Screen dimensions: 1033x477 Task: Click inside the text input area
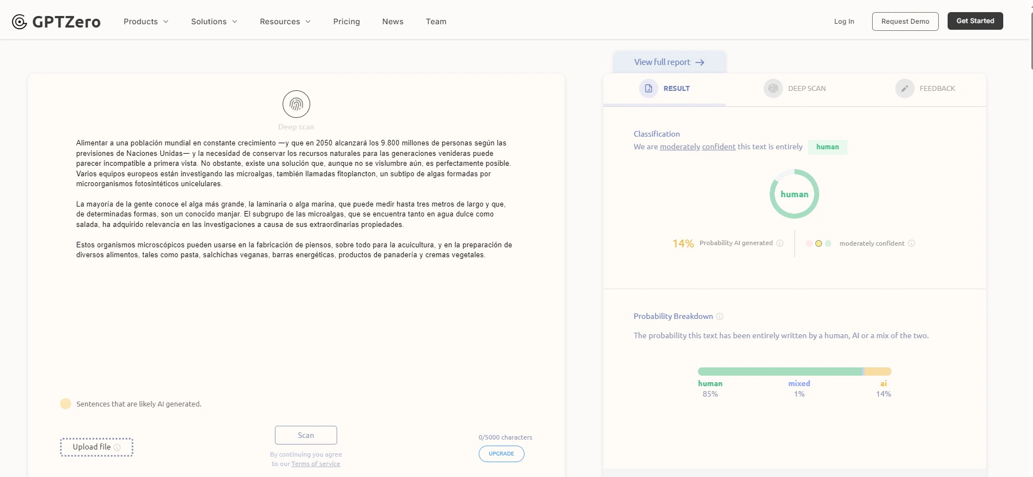pos(296,319)
